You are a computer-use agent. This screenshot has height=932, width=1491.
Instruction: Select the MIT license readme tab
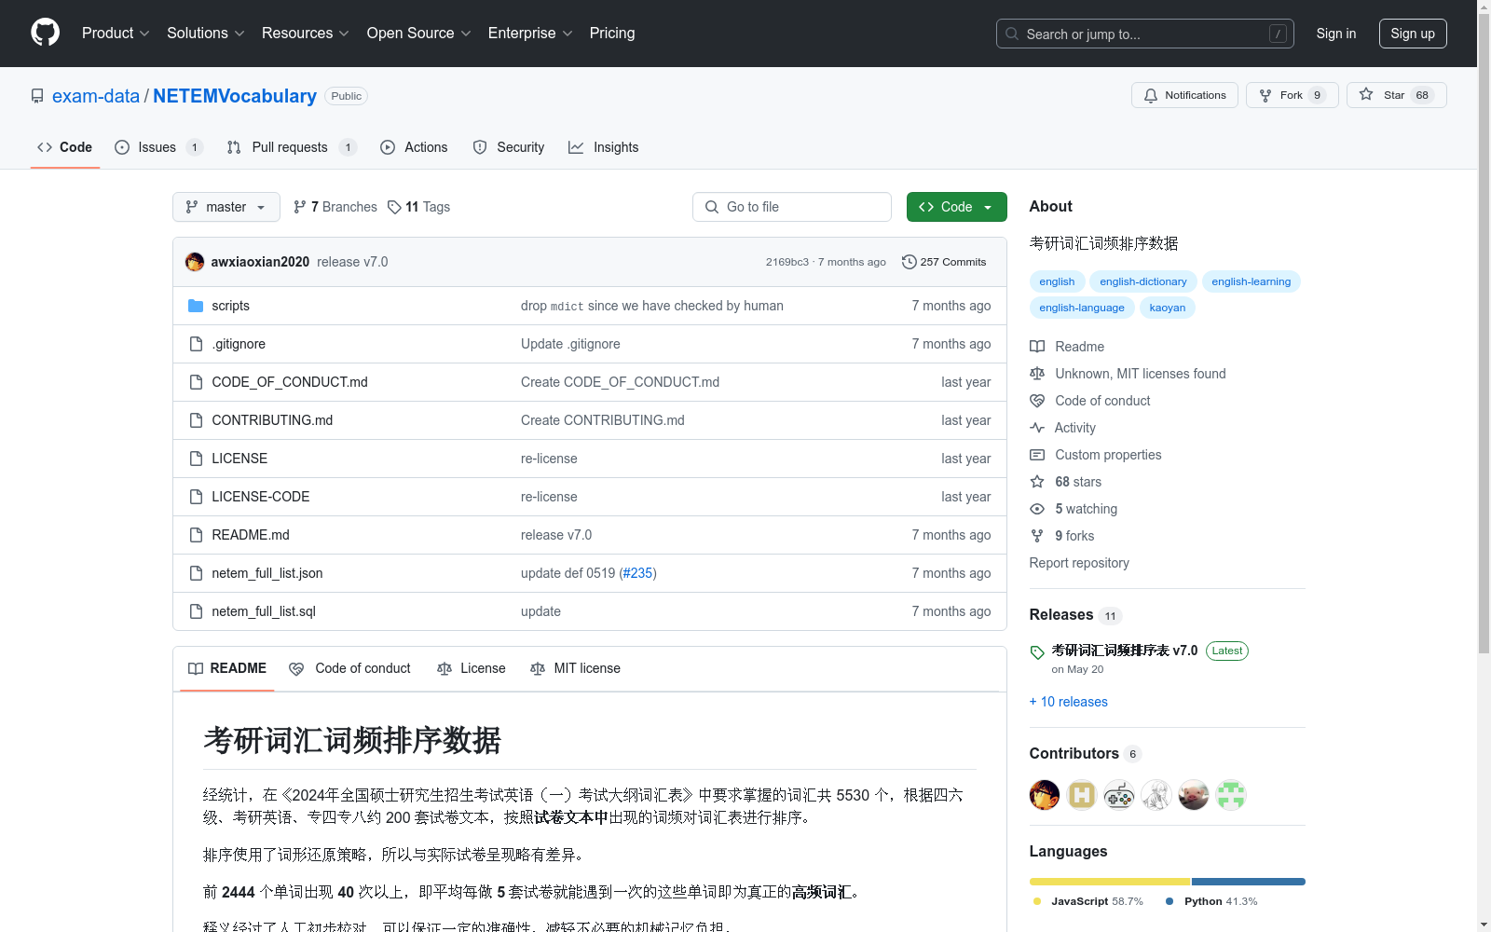(575, 668)
